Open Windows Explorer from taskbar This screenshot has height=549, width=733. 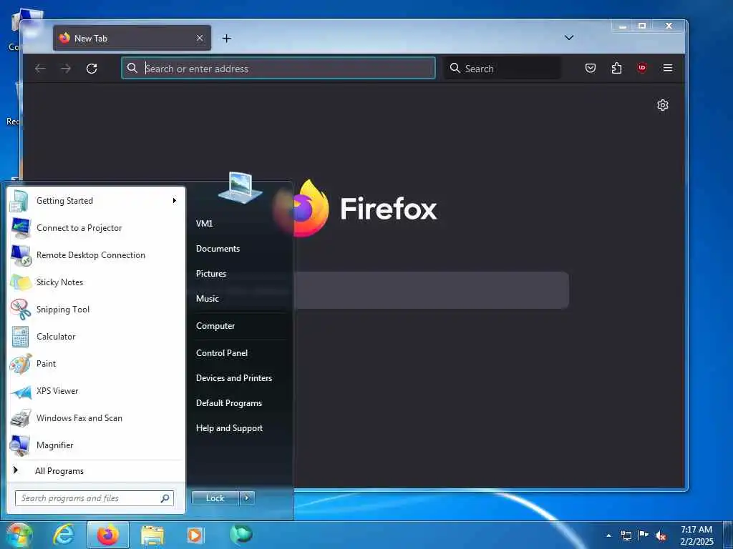click(x=152, y=535)
